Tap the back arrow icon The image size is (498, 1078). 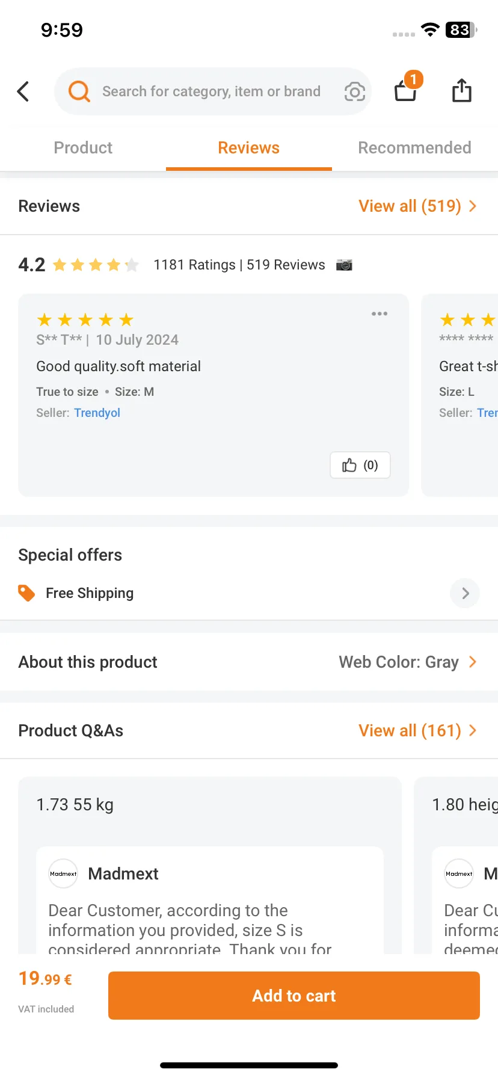[x=23, y=91]
